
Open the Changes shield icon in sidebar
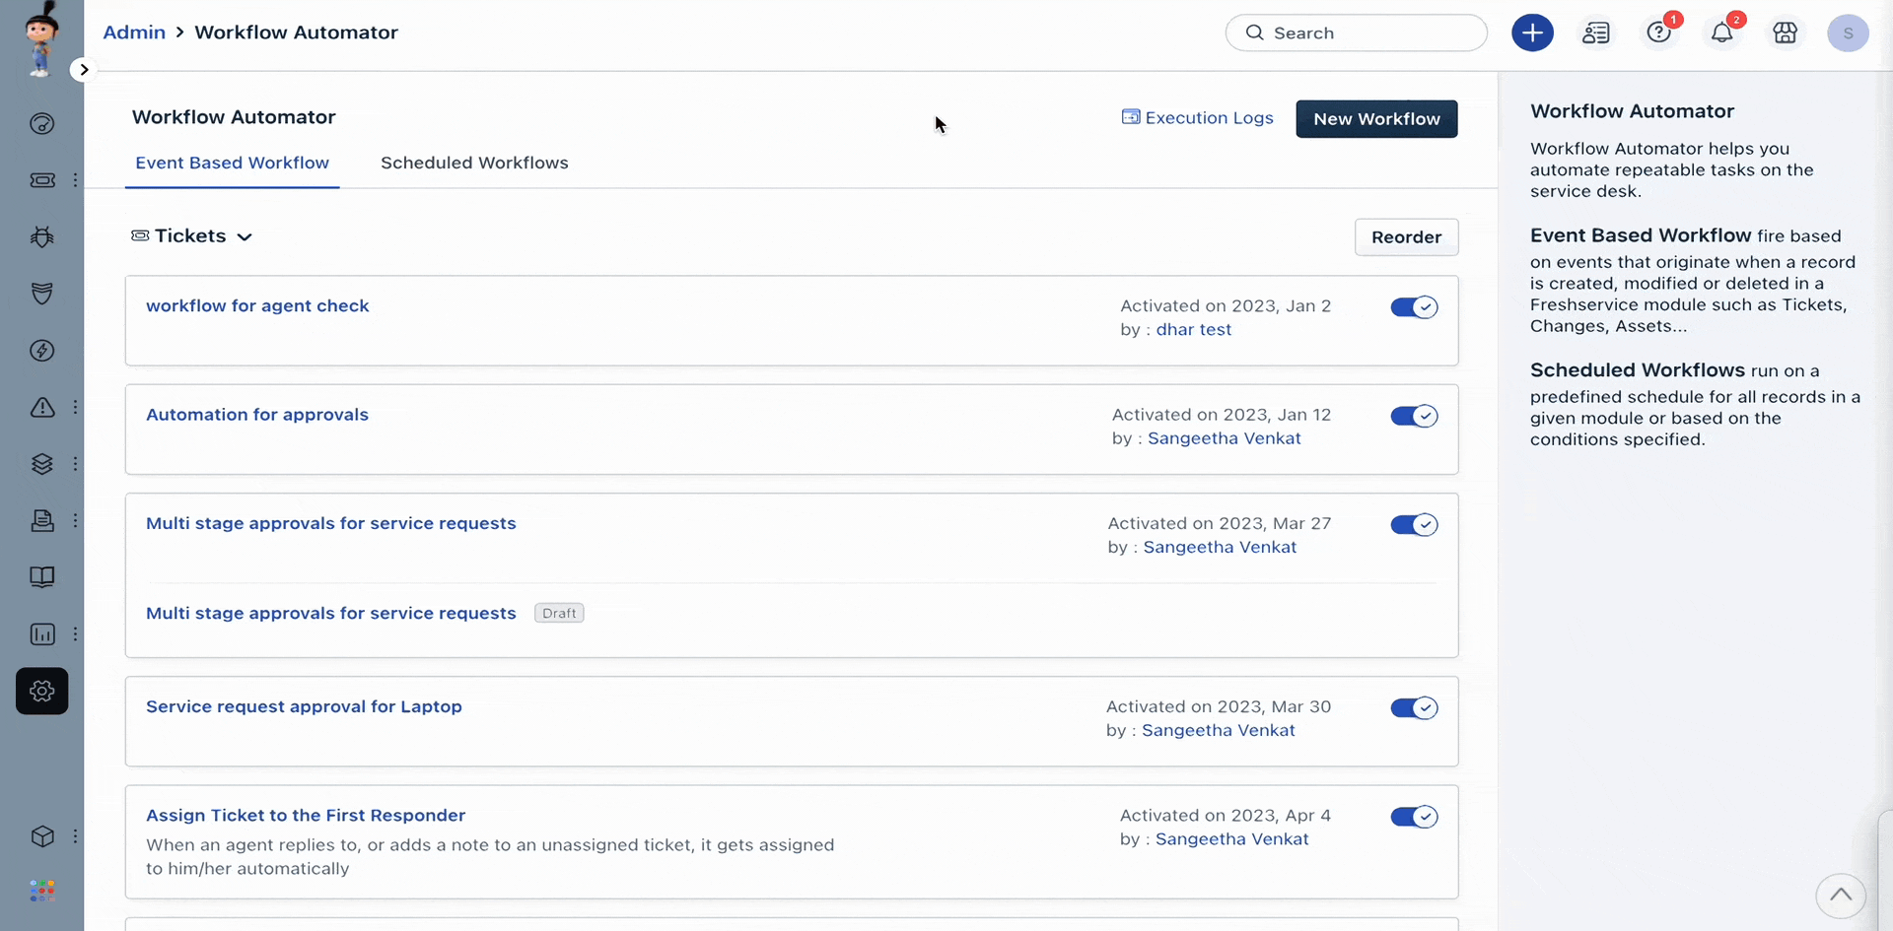pyautogui.click(x=41, y=294)
